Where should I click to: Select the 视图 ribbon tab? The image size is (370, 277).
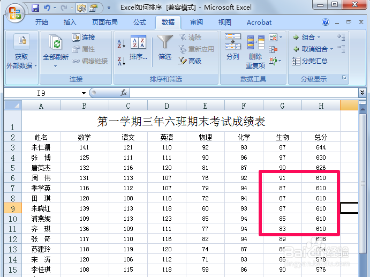pos(225,23)
